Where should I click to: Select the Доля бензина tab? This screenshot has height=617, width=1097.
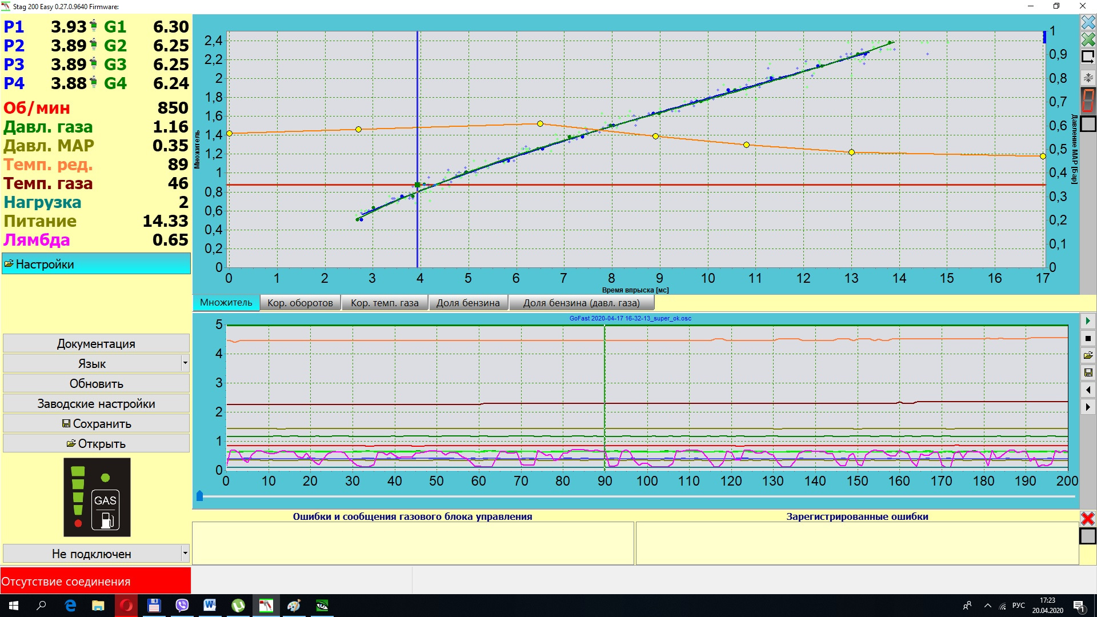(x=467, y=303)
